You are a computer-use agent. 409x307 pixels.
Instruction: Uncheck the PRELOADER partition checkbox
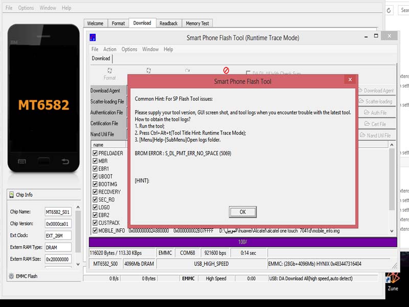[95, 153]
